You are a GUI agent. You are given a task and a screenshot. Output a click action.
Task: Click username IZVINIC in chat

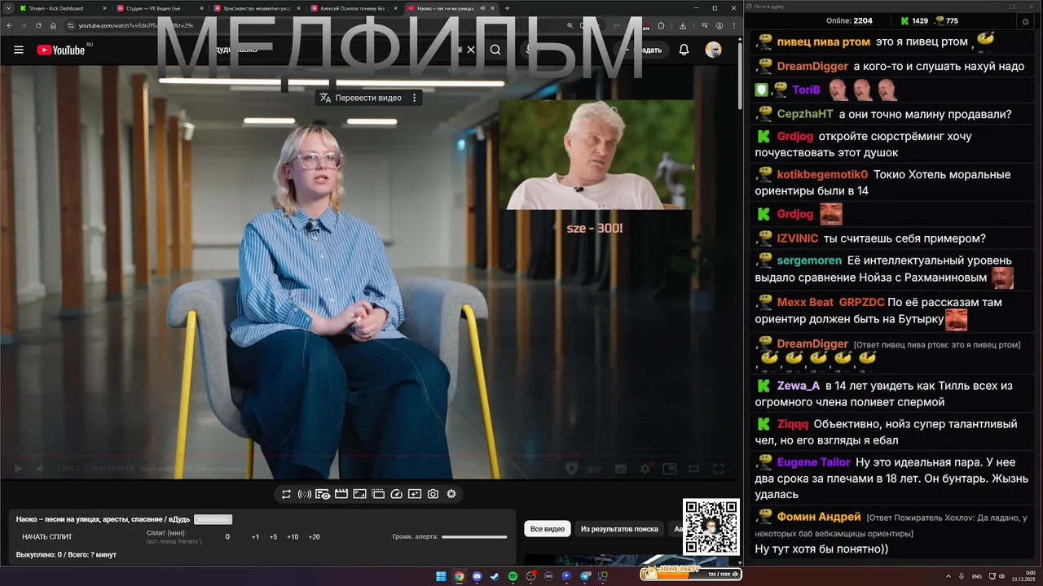click(798, 238)
